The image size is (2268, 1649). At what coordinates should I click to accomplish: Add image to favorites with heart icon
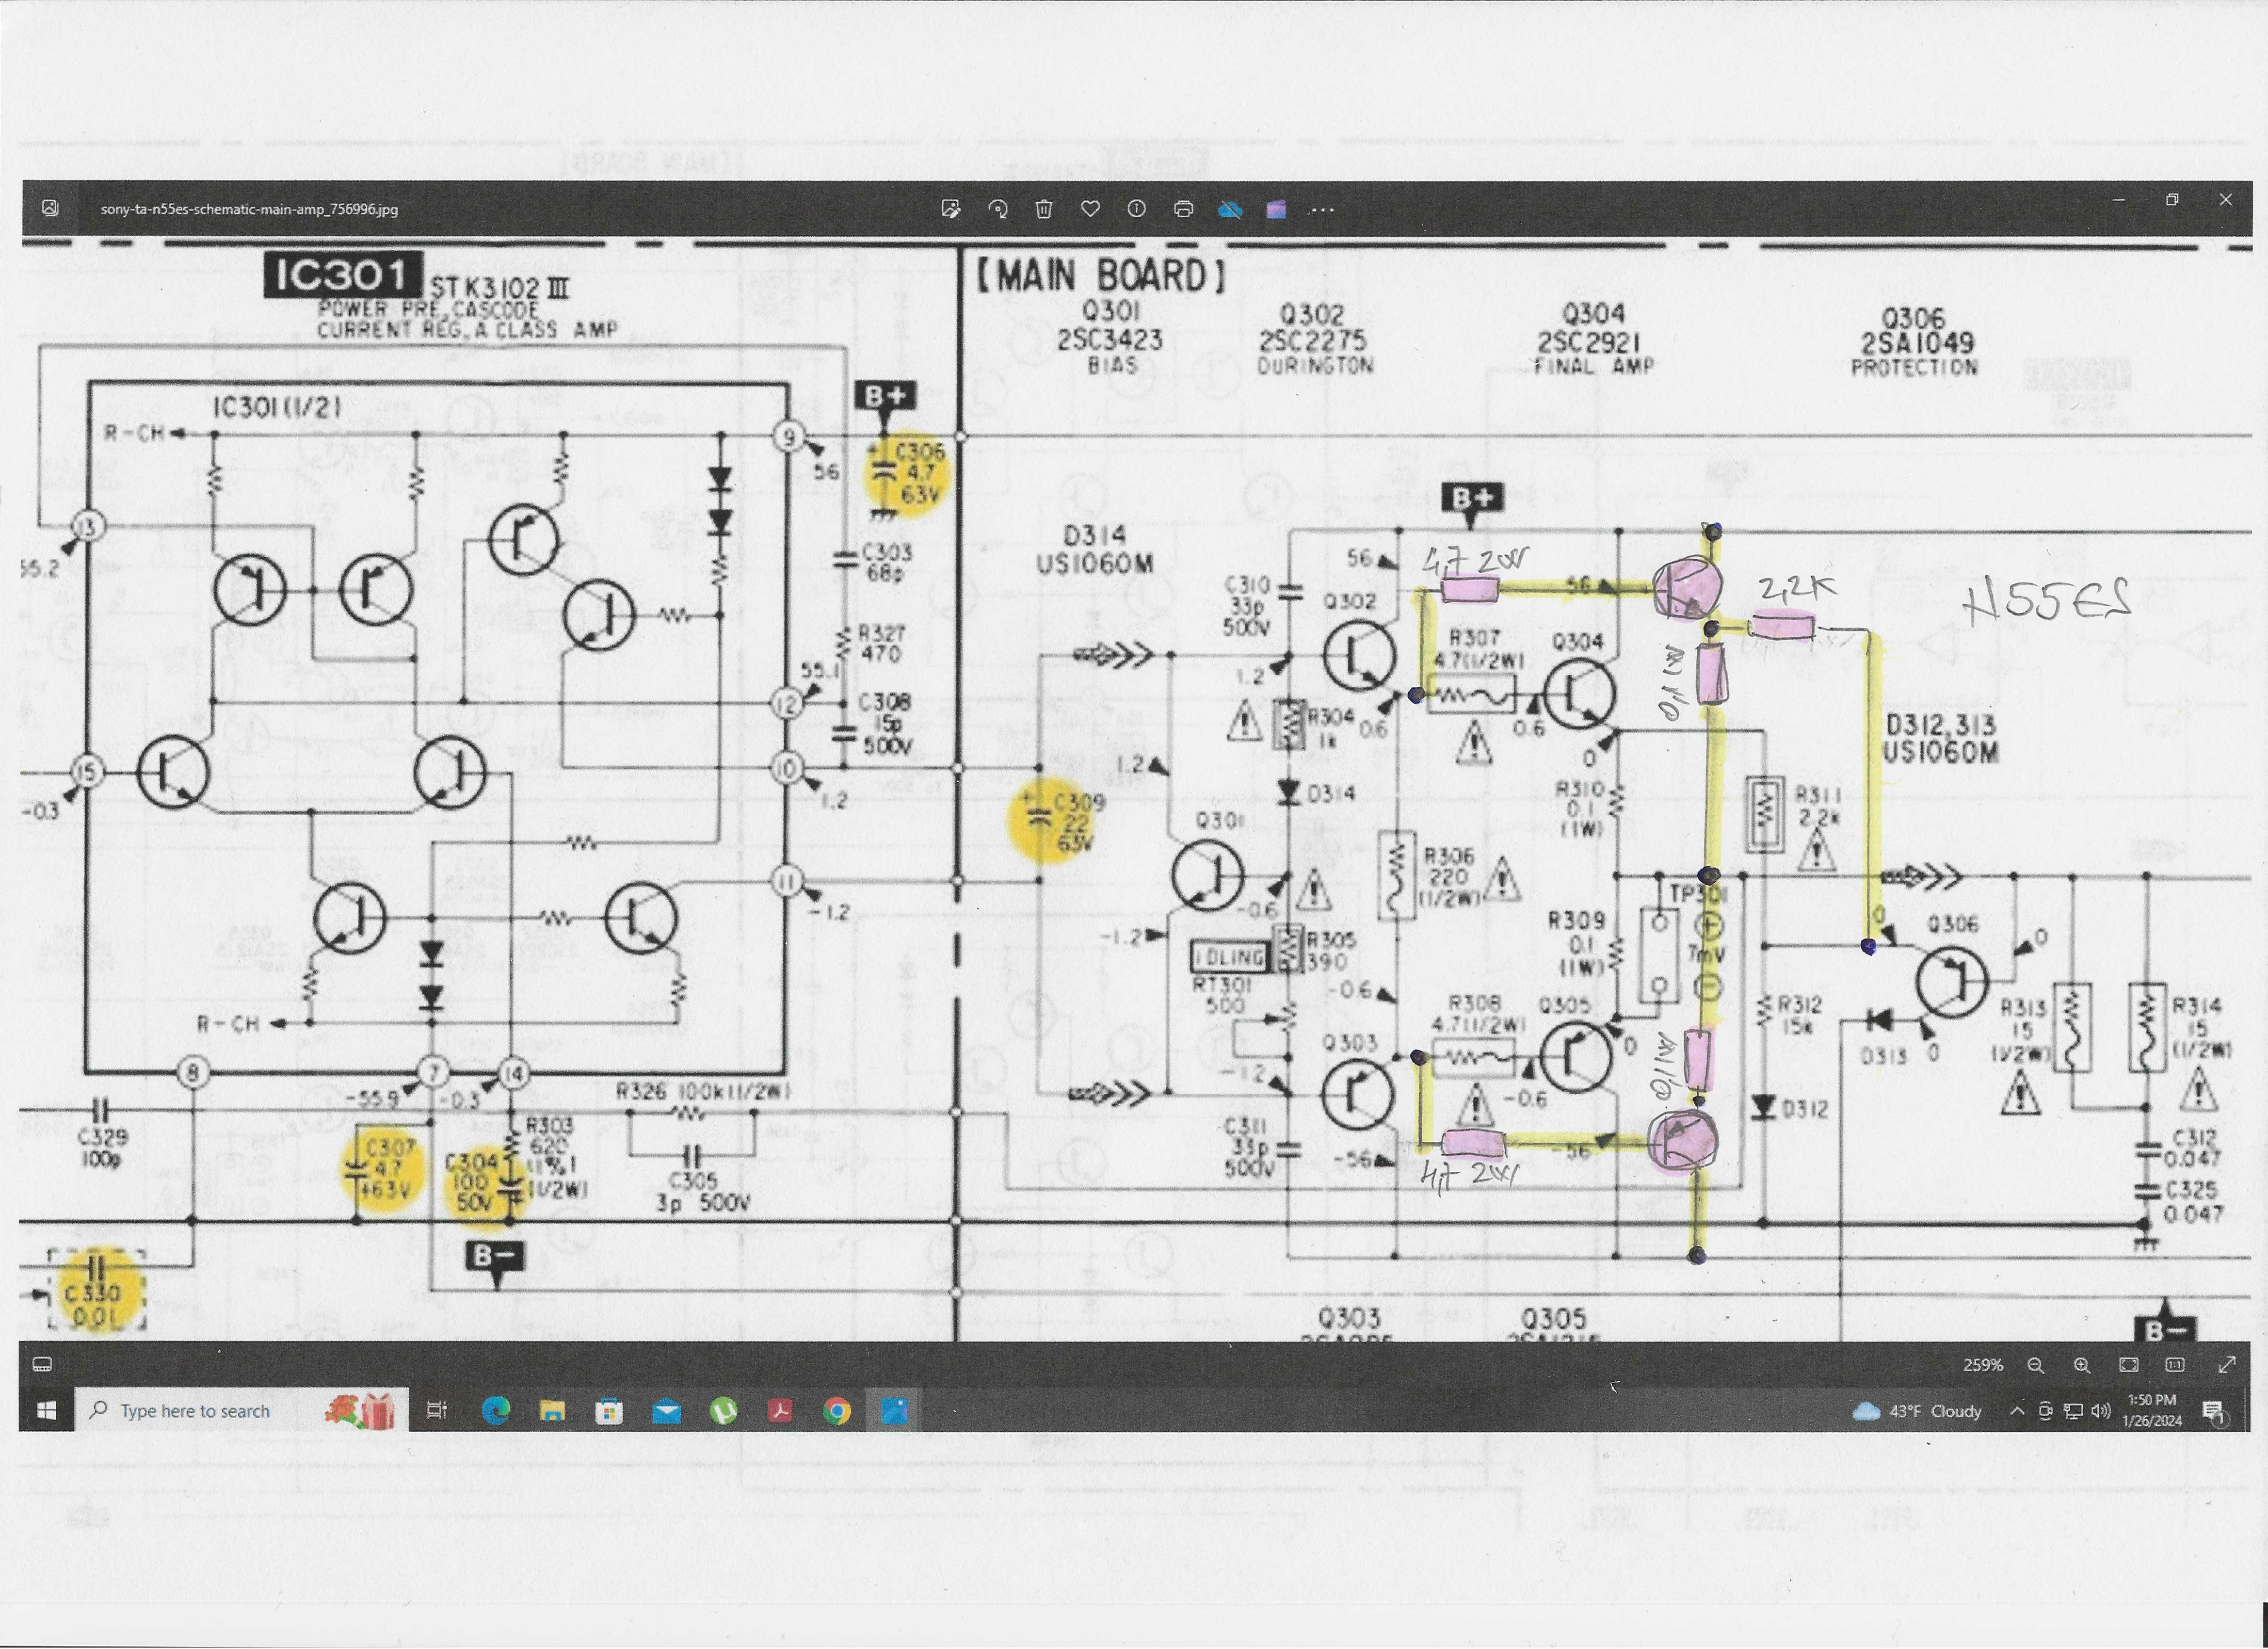(1090, 209)
